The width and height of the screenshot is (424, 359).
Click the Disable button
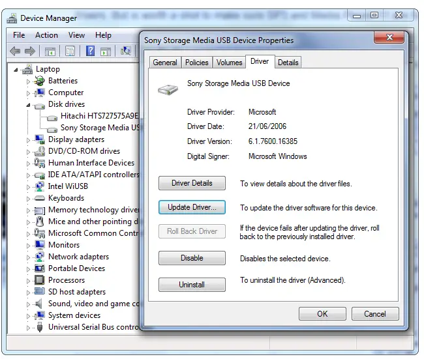tap(192, 258)
